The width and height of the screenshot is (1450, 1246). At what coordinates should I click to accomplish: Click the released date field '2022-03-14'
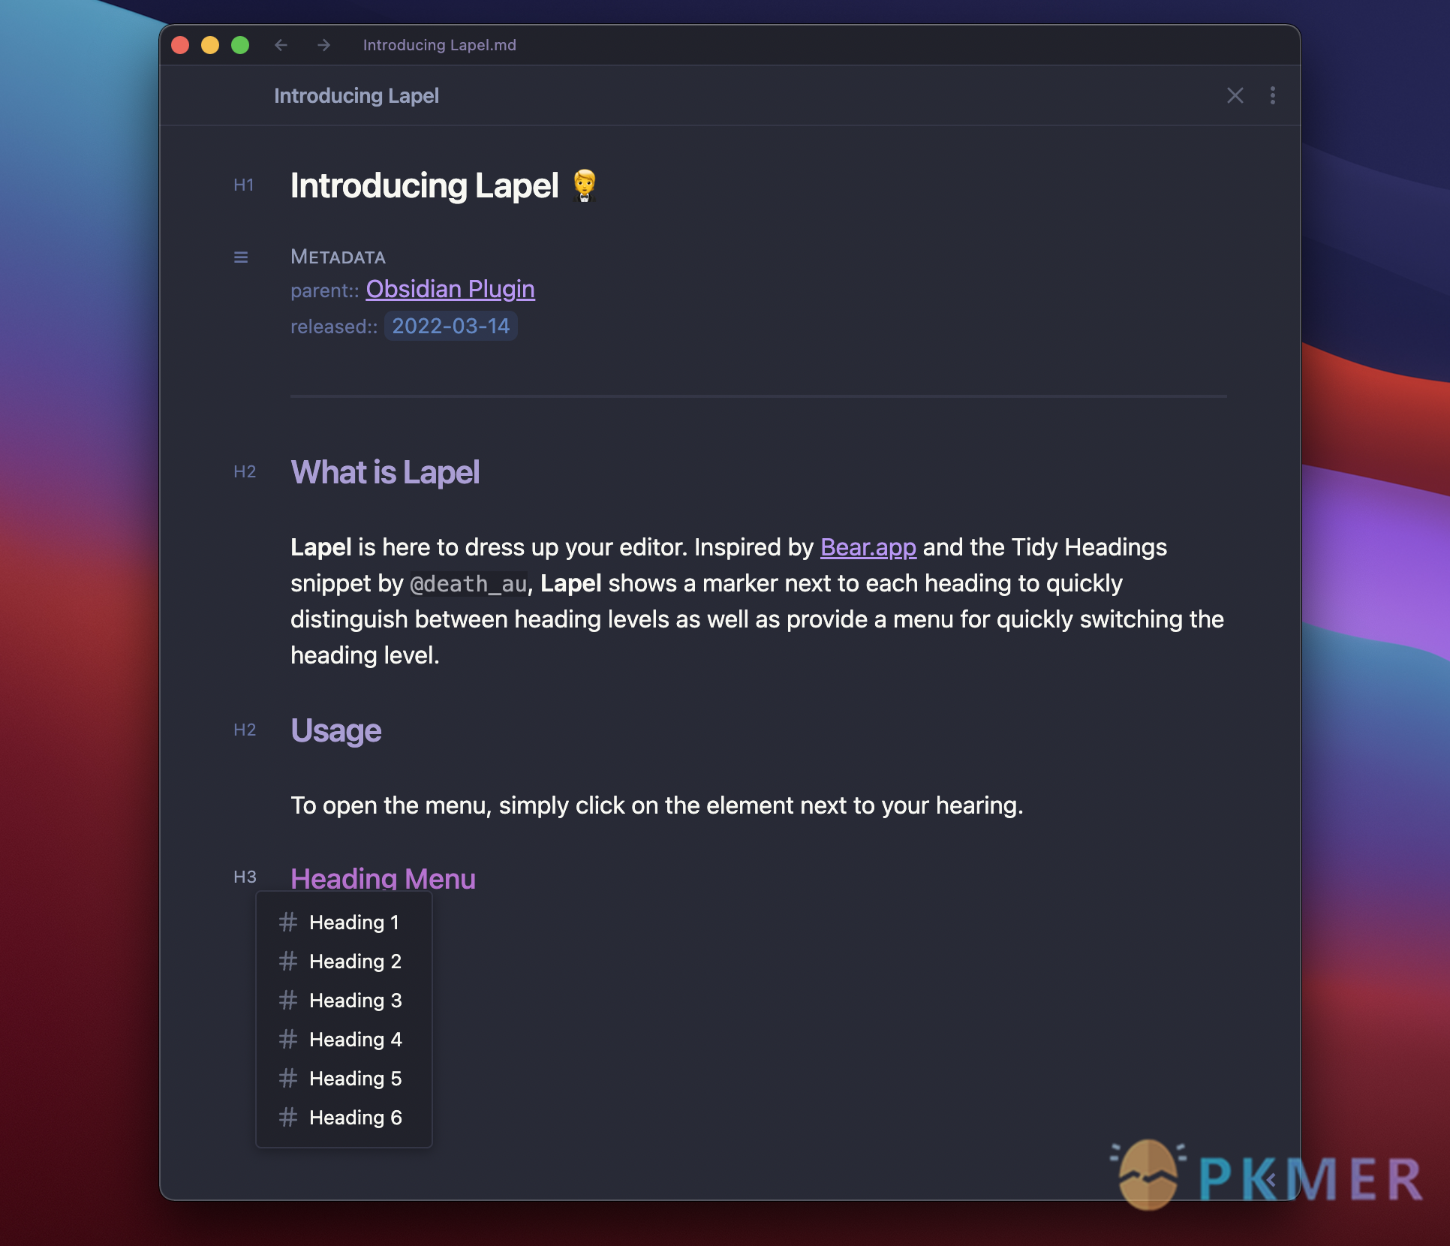pyautogui.click(x=450, y=326)
